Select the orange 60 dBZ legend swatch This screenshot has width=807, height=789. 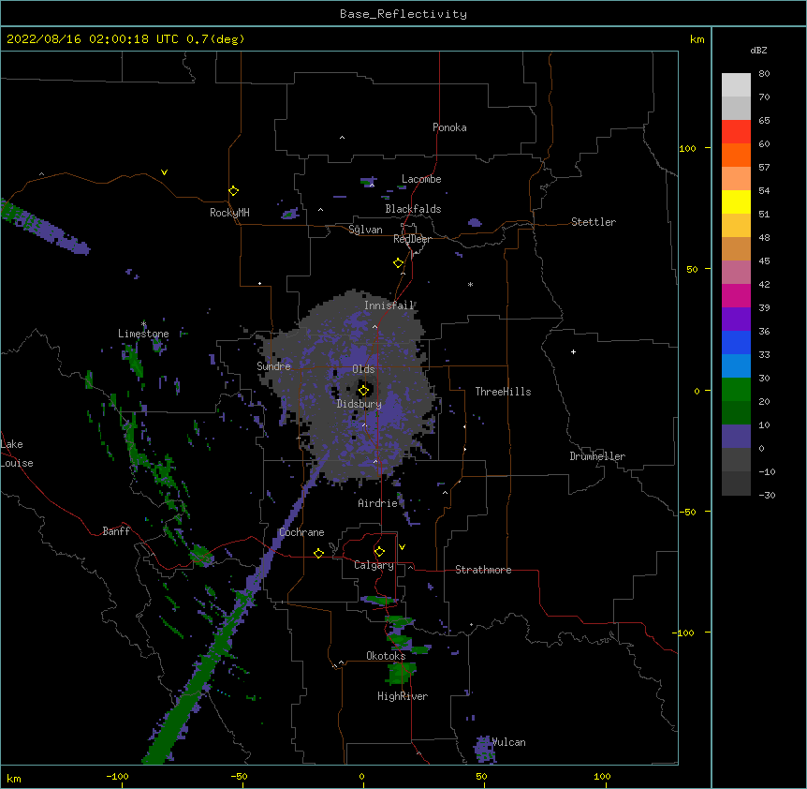point(736,155)
